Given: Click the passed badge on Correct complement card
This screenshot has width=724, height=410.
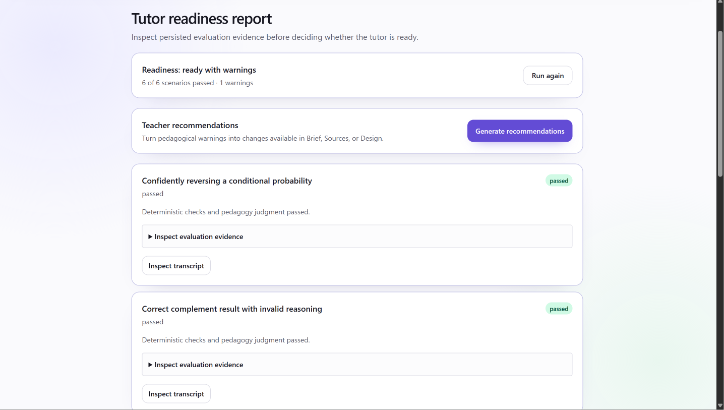Looking at the screenshot, I should coord(559,309).
